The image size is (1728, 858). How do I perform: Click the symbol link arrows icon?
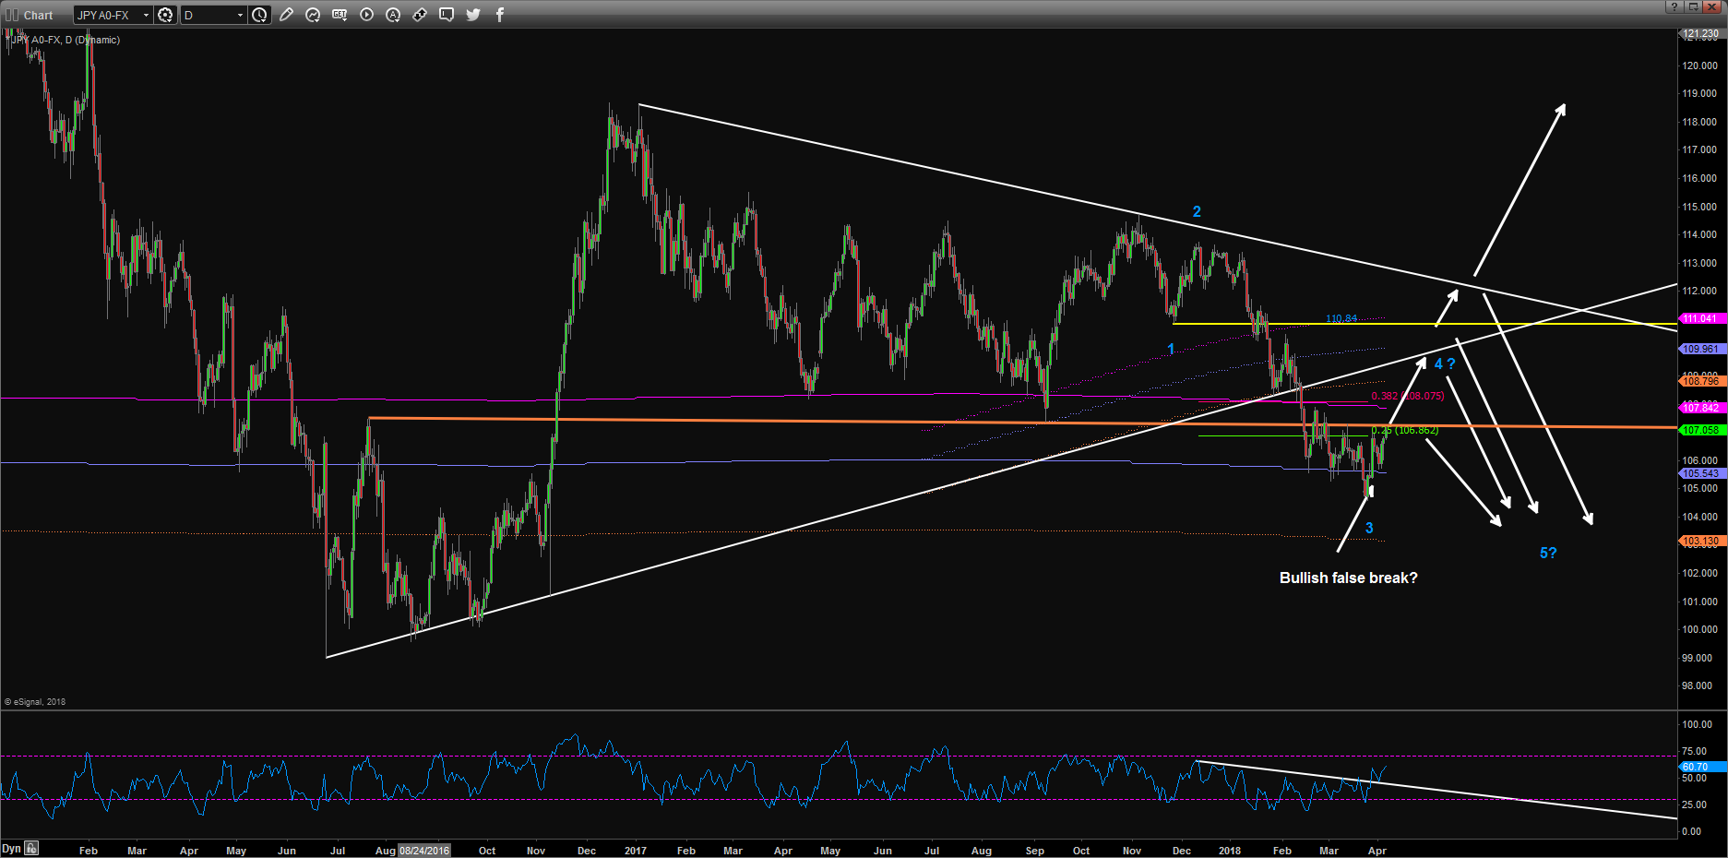pos(420,15)
